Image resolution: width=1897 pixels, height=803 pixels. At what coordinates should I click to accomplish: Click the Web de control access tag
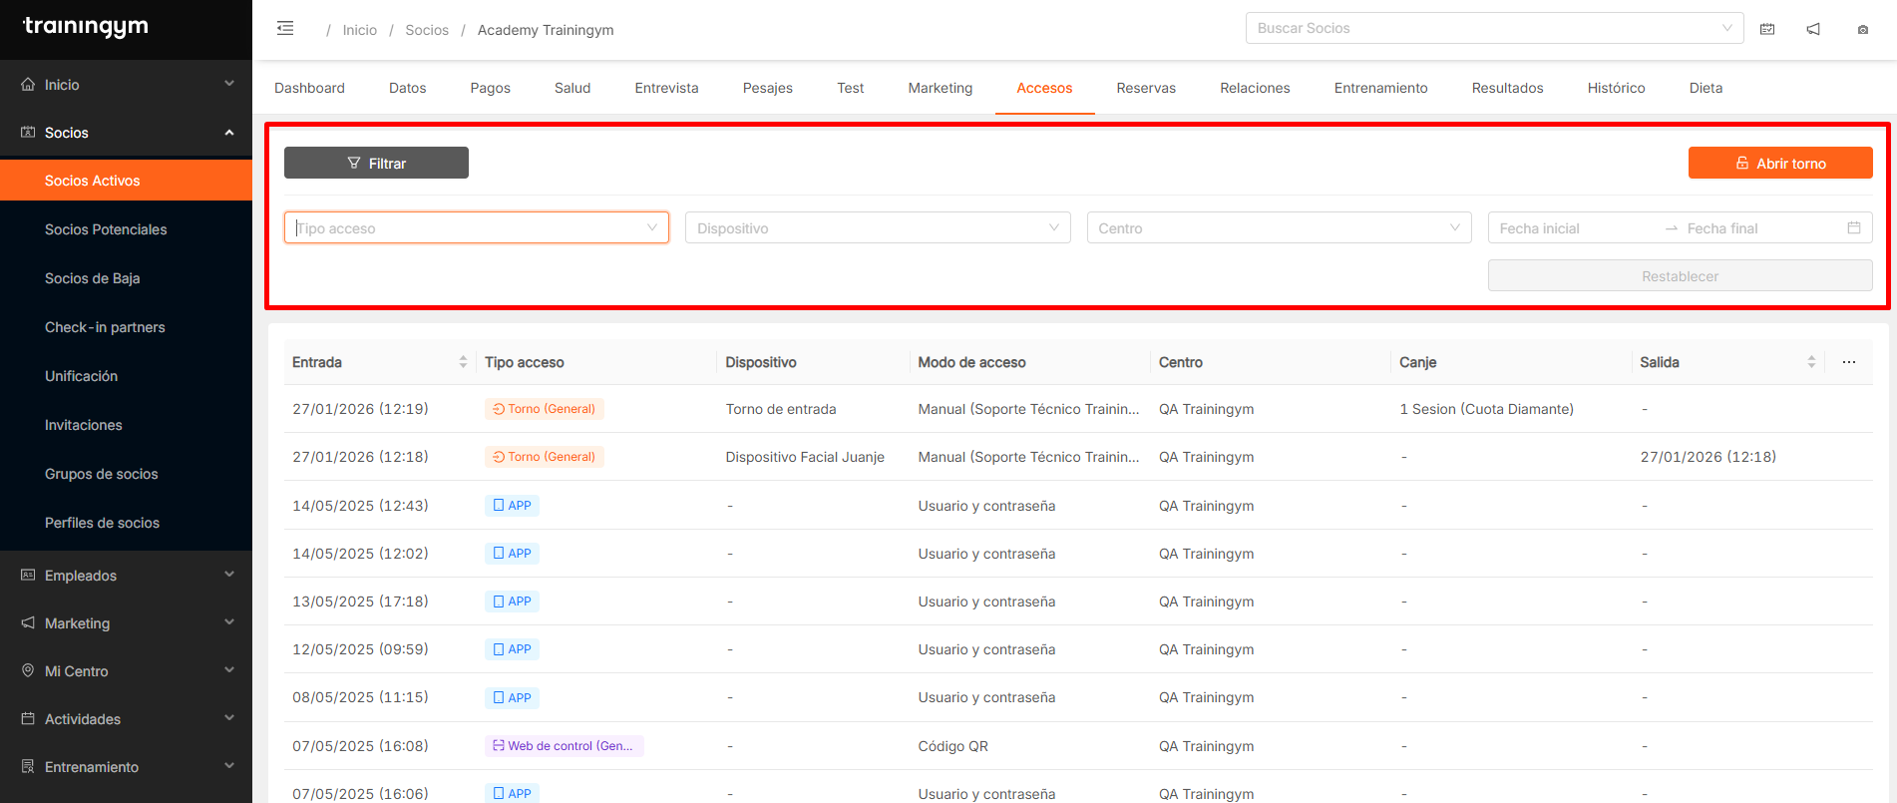564,746
